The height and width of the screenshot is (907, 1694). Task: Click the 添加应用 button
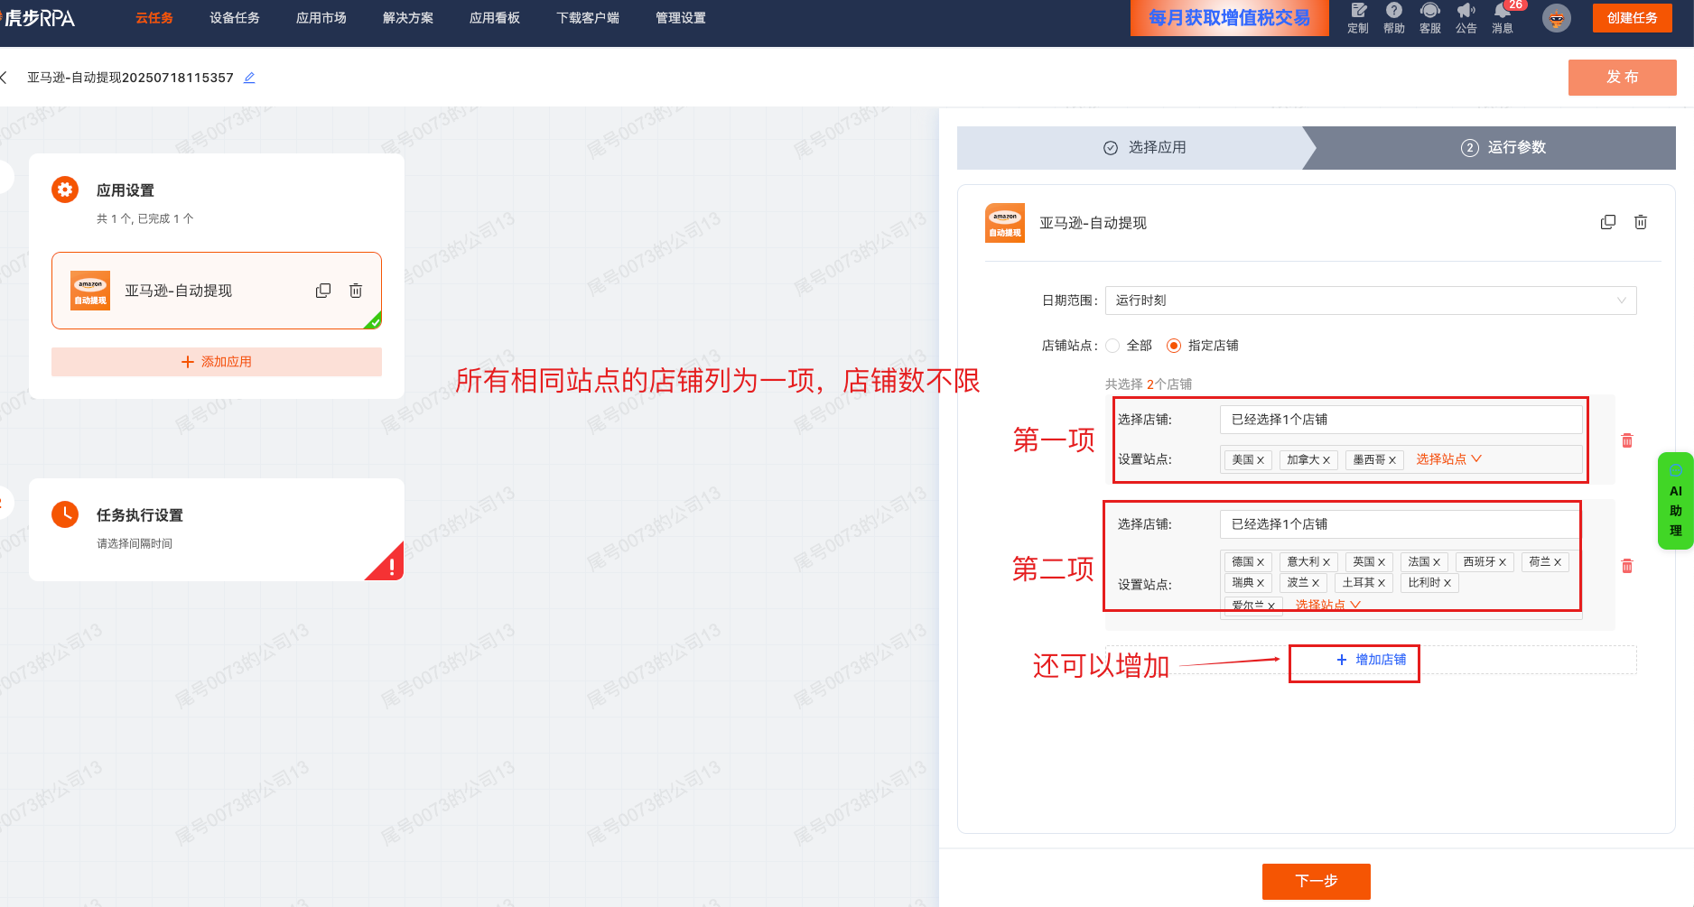217,362
